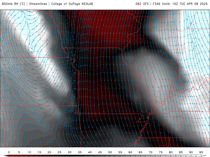Select the "65" label on the color scale
The height and width of the screenshot is (157, 210).
(x=140, y=152)
